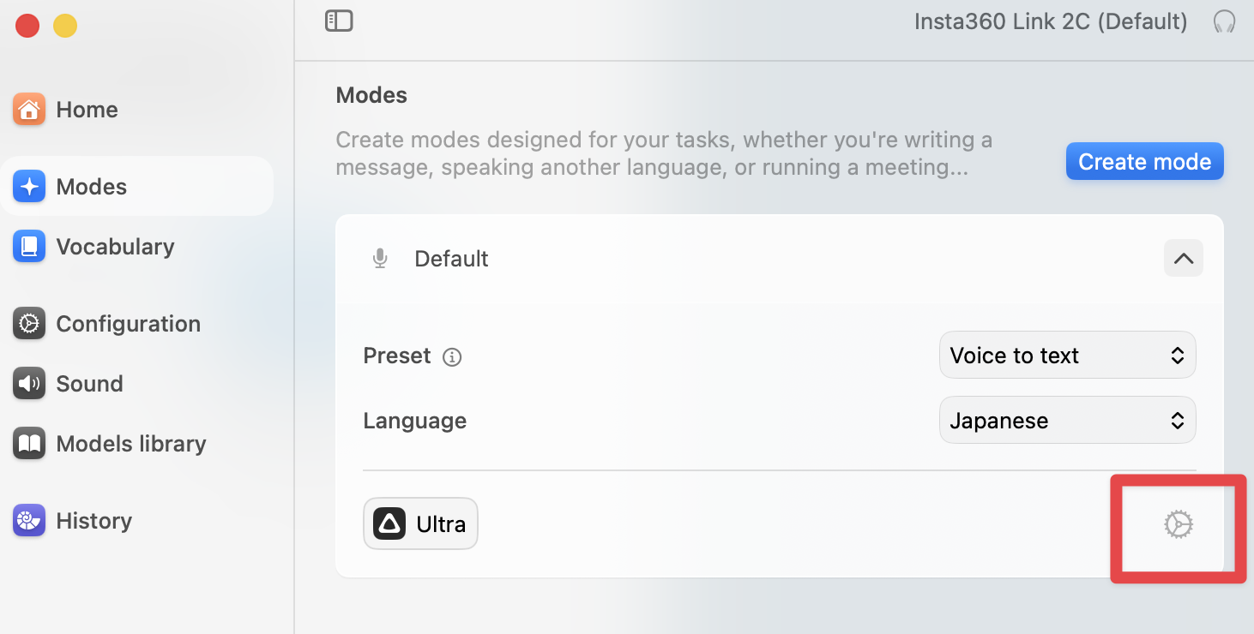Image resolution: width=1254 pixels, height=634 pixels.
Task: Click the info icon next to Preset
Action: tap(452, 357)
